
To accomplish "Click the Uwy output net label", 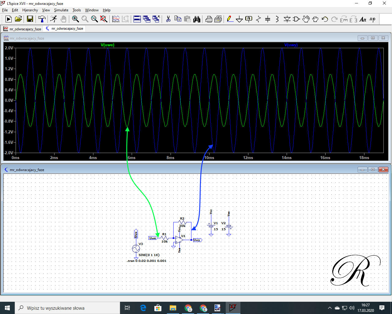I will point(198,240).
